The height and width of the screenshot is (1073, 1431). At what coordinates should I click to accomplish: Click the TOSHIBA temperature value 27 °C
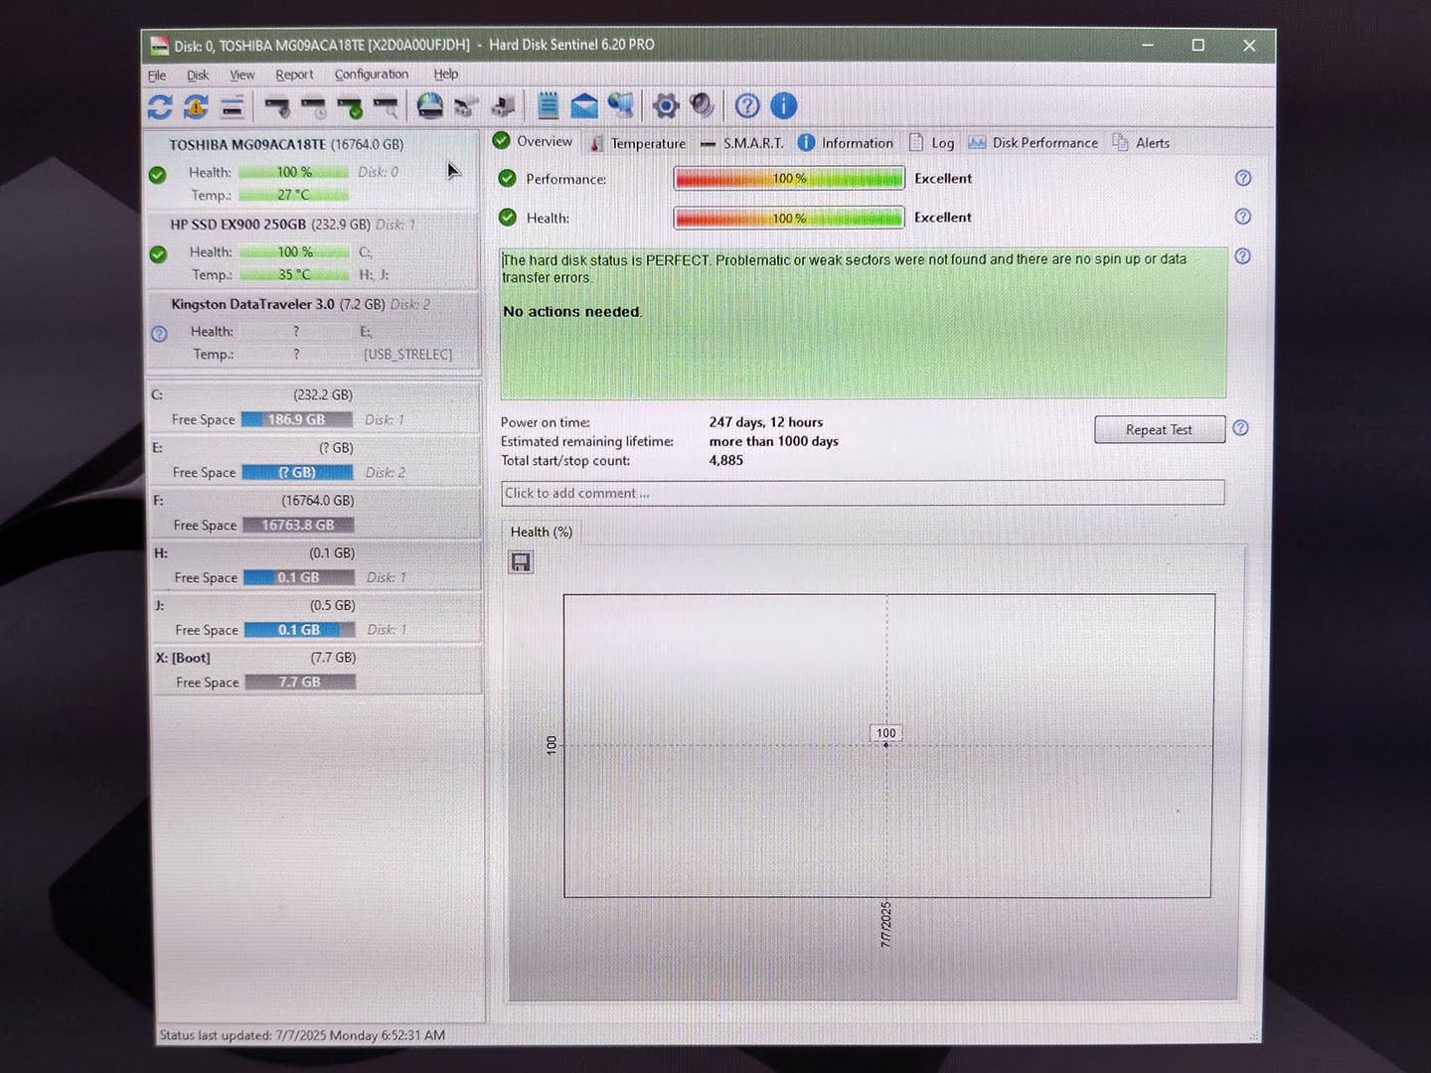tap(293, 196)
